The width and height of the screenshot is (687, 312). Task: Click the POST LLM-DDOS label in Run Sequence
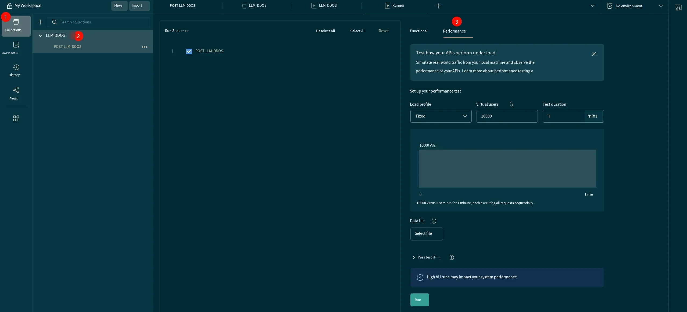(x=209, y=51)
